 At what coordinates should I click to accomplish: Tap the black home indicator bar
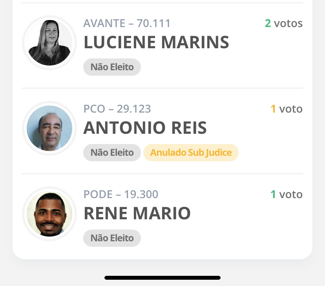point(162,278)
